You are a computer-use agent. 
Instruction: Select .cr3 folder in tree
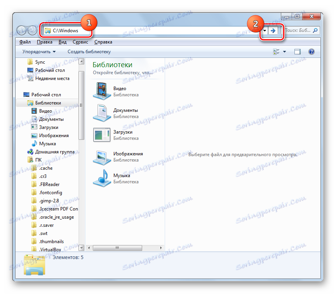(39, 176)
